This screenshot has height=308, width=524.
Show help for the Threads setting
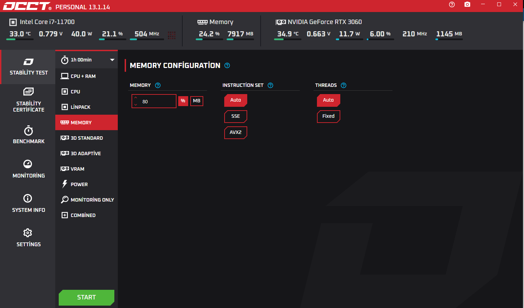click(x=344, y=85)
